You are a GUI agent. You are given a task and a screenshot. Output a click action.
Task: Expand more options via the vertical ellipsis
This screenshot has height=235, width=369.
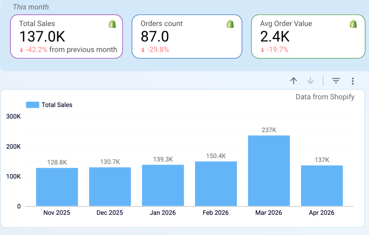click(x=353, y=81)
